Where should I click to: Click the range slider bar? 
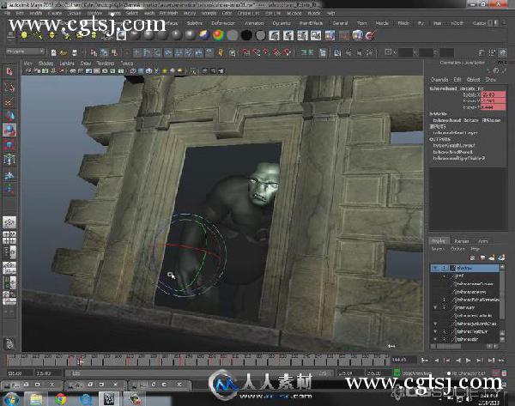click(x=199, y=373)
